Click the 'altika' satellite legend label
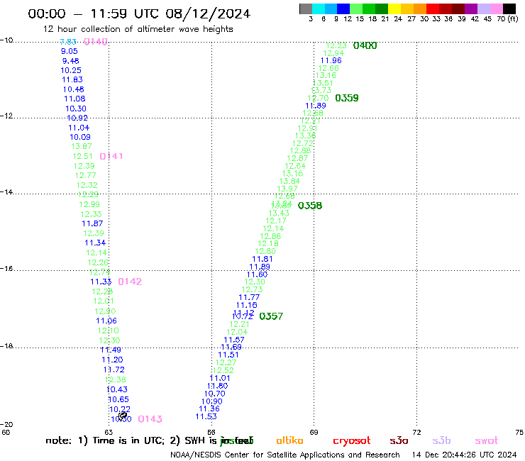This screenshot has height=461, width=525. pos(290,441)
